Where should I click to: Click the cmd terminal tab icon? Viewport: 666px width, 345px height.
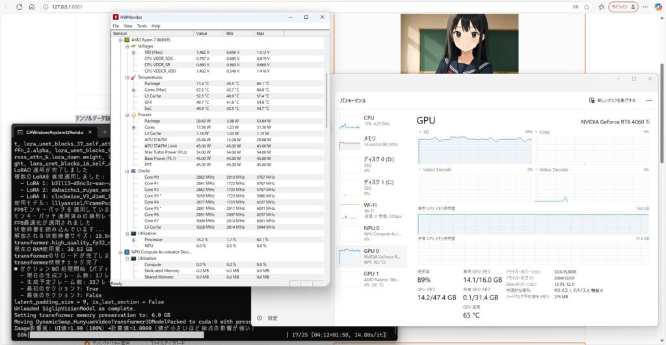coord(20,132)
